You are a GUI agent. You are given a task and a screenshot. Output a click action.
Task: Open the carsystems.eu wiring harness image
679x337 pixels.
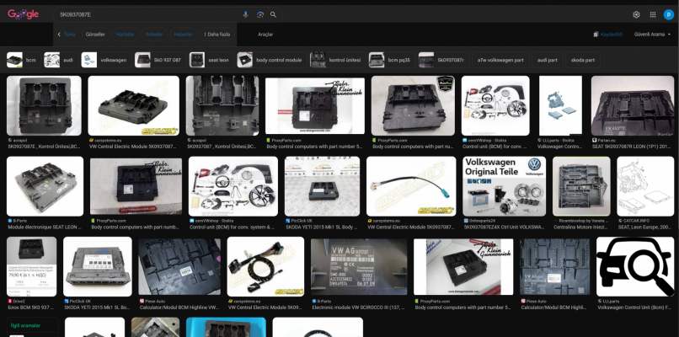tap(265, 266)
